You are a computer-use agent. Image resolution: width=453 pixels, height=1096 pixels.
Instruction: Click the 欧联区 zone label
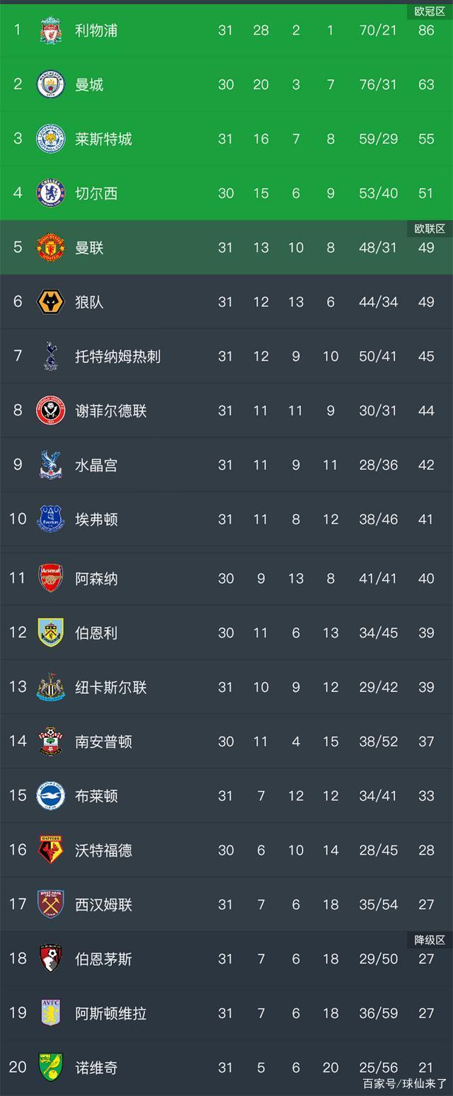tap(430, 229)
